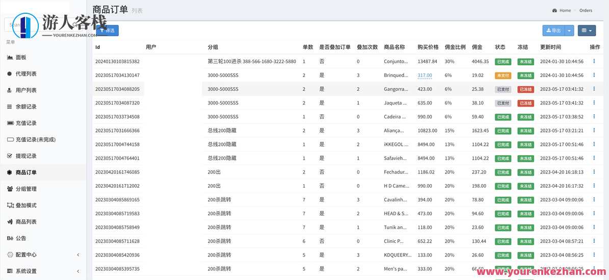This screenshot has width=609, height=280.
Task: Open actions menu for order 20230517004744158
Action: [x=594, y=144]
